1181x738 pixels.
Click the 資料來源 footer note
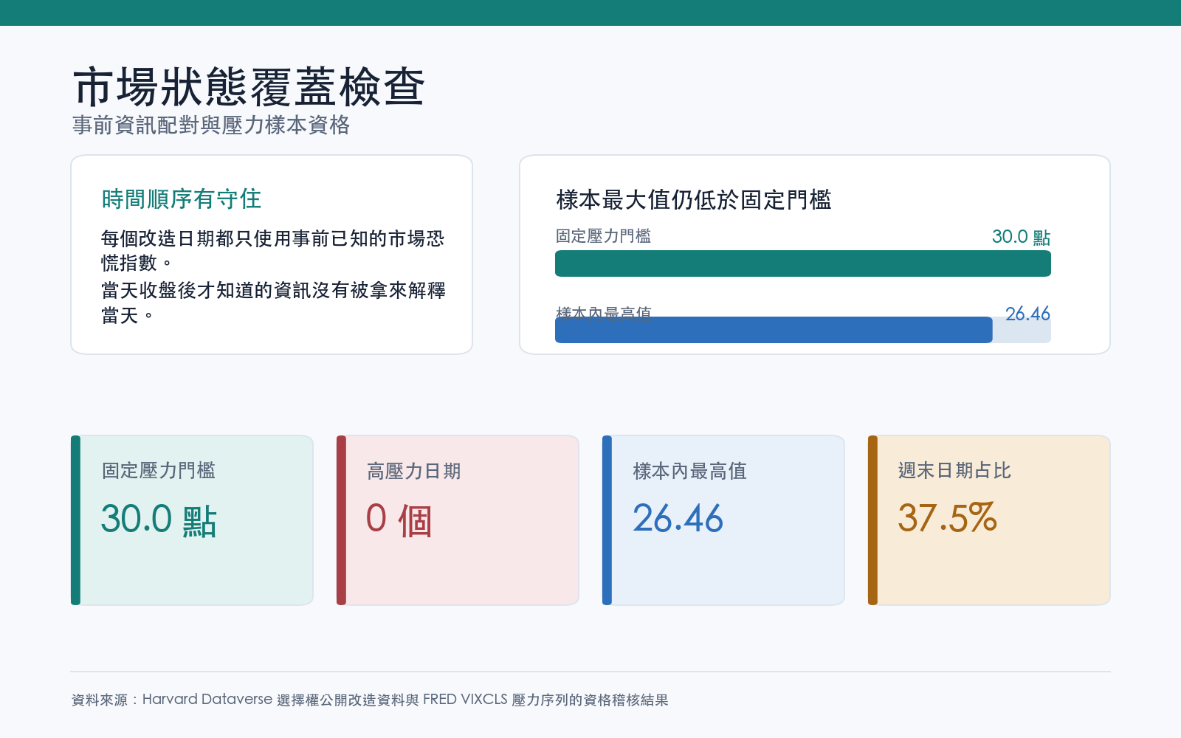click(370, 700)
